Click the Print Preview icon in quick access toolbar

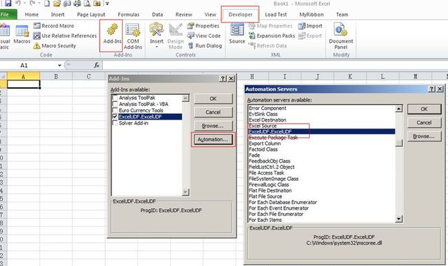pos(87,3)
